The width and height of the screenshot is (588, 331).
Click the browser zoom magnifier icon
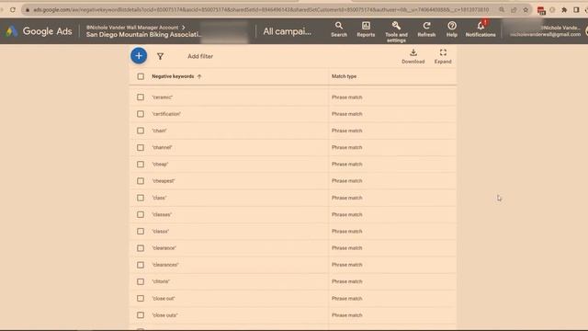502,10
